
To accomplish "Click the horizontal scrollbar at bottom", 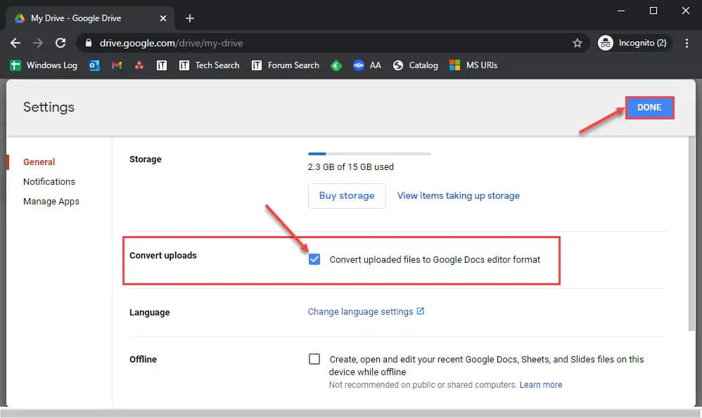I will coord(351,414).
